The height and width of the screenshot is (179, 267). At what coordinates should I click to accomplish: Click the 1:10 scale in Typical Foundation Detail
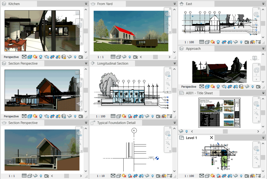(101, 176)
